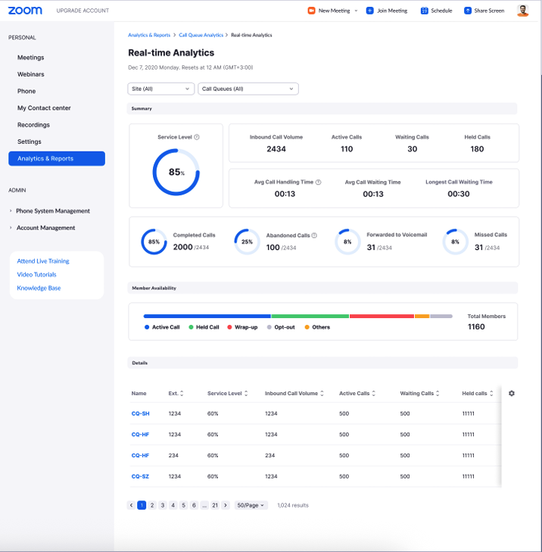
Task: Open the user profile avatar
Action: click(x=523, y=11)
